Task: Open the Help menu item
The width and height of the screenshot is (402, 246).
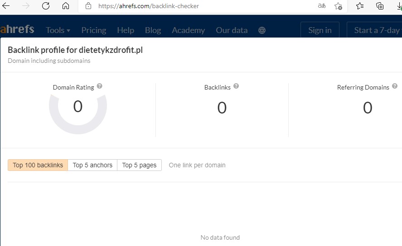Action: (x=126, y=30)
